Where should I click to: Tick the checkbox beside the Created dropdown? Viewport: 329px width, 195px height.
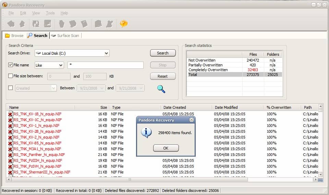click(10, 88)
